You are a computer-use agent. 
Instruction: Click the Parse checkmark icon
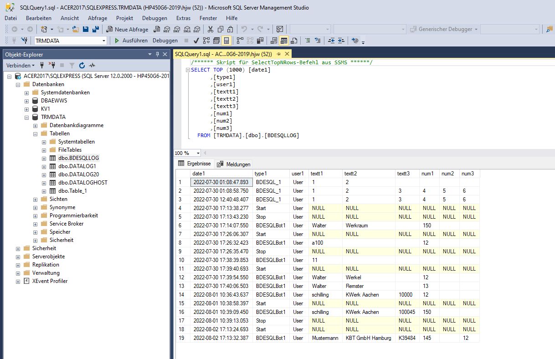[196, 41]
